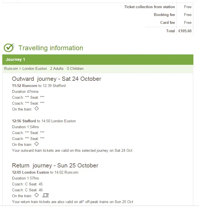Click the Ticket collection from station label
The height and width of the screenshot is (207, 199).
point(149,7)
